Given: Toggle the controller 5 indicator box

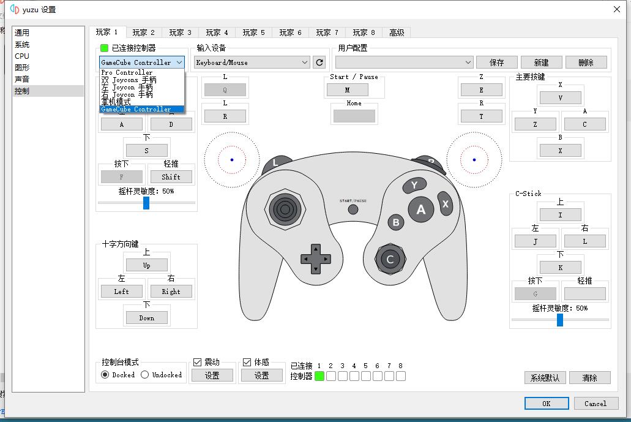Looking at the screenshot, I should (366, 376).
